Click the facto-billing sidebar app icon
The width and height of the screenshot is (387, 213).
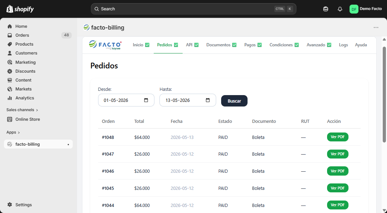coord(10,144)
